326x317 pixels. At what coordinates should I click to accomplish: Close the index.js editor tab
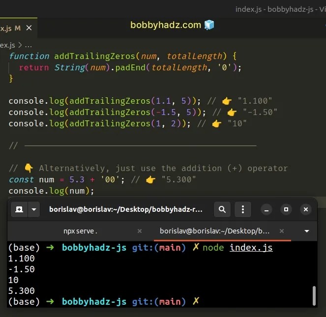click(x=29, y=28)
